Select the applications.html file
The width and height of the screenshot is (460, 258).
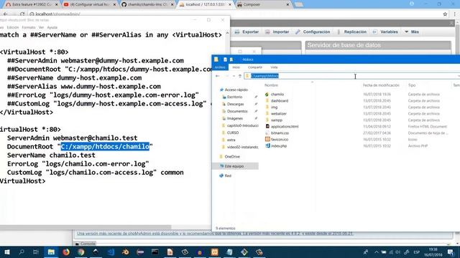pos(285,126)
